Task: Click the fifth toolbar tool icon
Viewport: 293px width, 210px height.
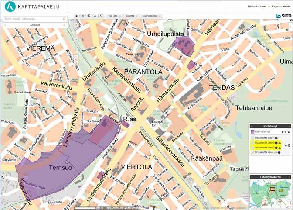Action: pos(101,16)
